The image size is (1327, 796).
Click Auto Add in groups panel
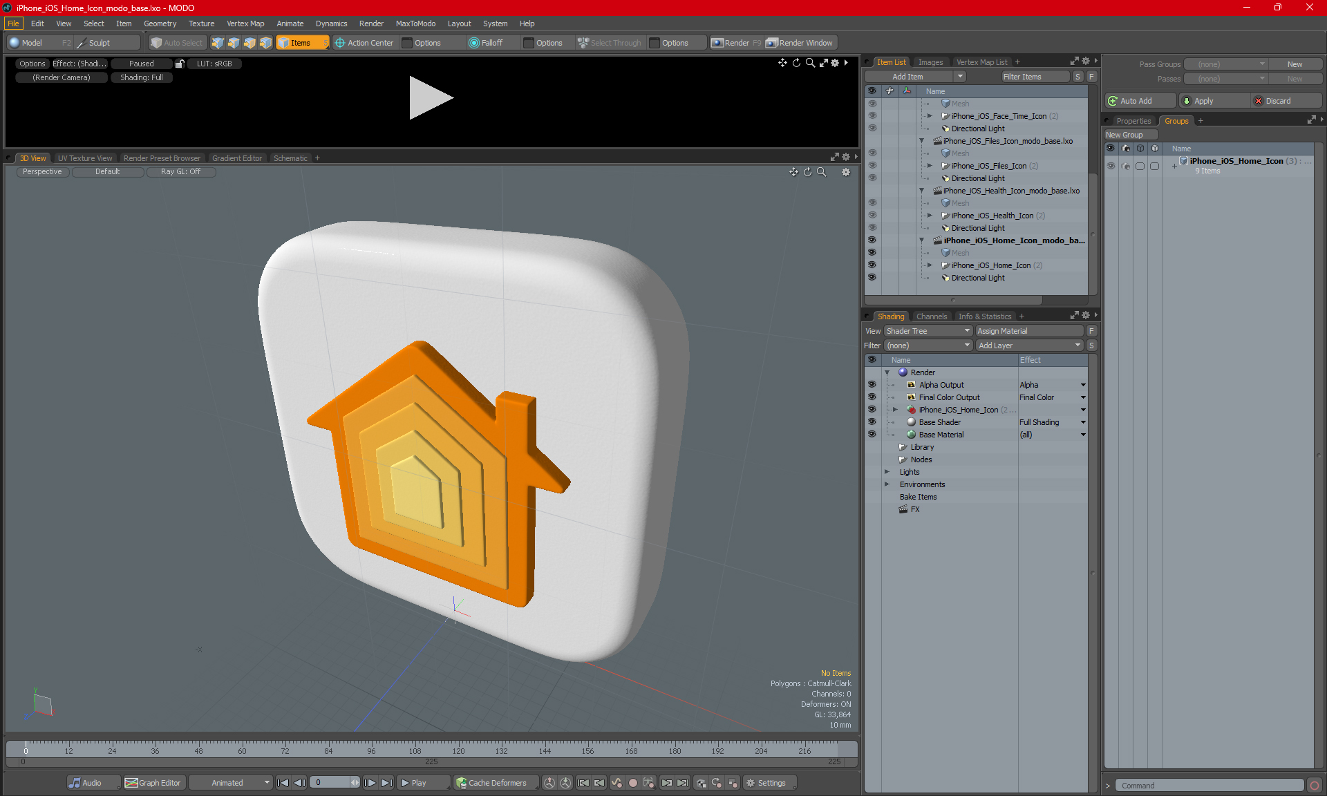pos(1140,101)
